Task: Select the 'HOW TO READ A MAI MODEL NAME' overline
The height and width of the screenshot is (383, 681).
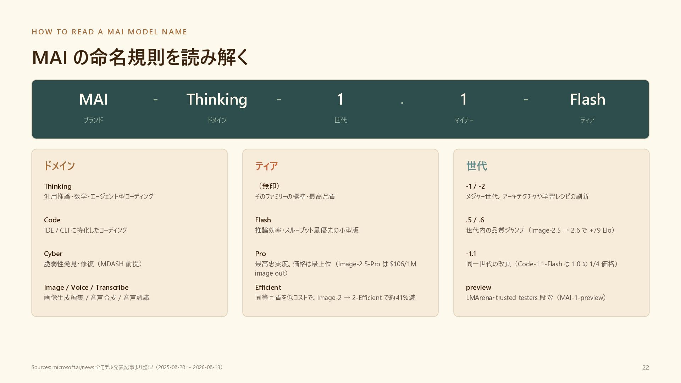Action: [x=109, y=32]
